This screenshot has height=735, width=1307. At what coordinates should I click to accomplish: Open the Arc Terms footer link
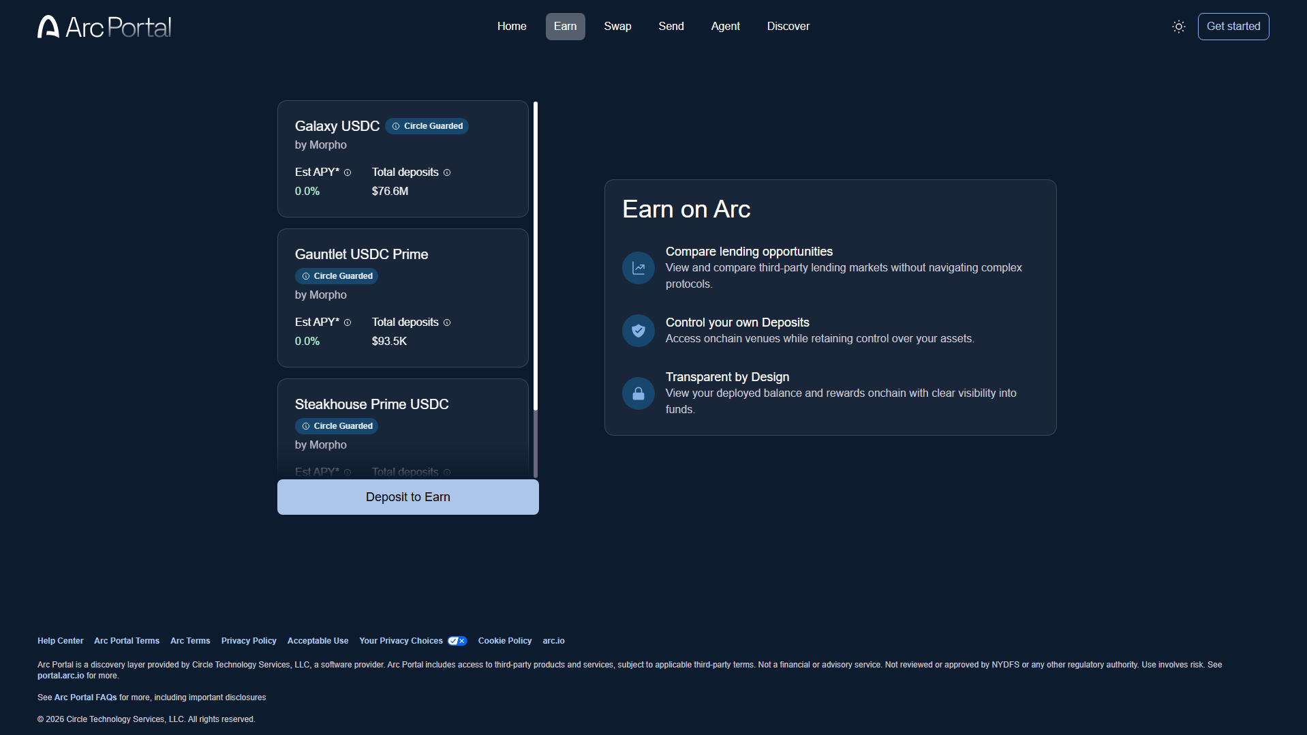[x=190, y=641]
